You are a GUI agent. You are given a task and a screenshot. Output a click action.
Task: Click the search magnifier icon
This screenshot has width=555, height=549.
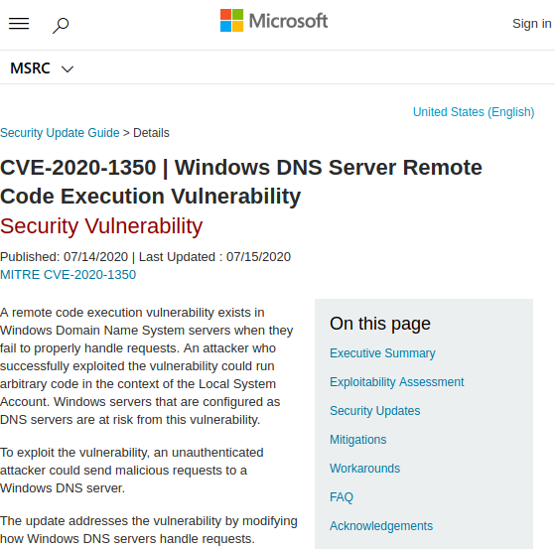click(61, 26)
